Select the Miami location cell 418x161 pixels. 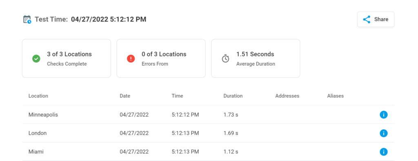click(x=36, y=152)
